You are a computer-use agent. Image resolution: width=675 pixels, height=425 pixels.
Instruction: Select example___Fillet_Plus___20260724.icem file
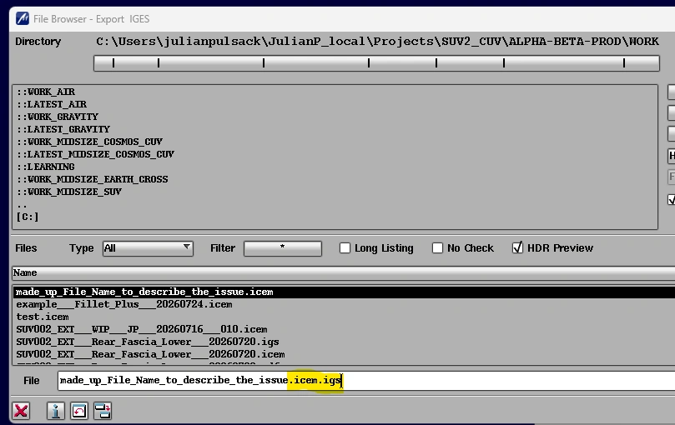tap(124, 304)
